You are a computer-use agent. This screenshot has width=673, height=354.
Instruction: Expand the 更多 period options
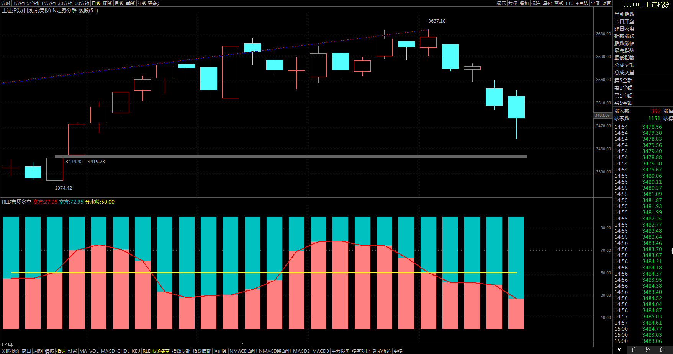pos(154,3)
